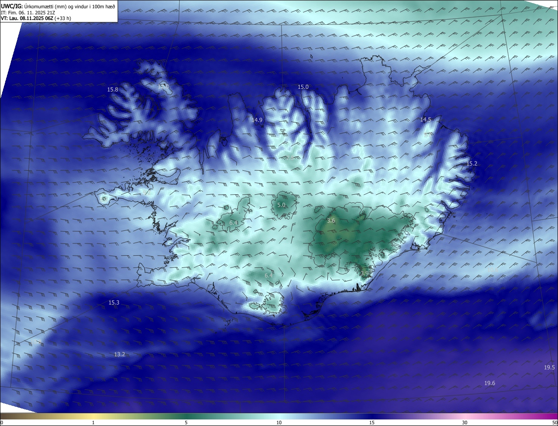Click the '5.0' value on the central glacier

[281, 205]
